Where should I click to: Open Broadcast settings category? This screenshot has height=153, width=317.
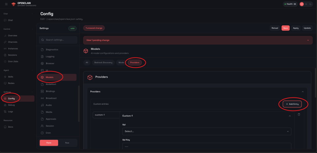tap(51, 98)
